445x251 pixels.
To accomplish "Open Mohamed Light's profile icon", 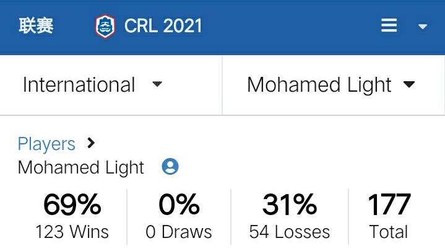I will tap(170, 167).
